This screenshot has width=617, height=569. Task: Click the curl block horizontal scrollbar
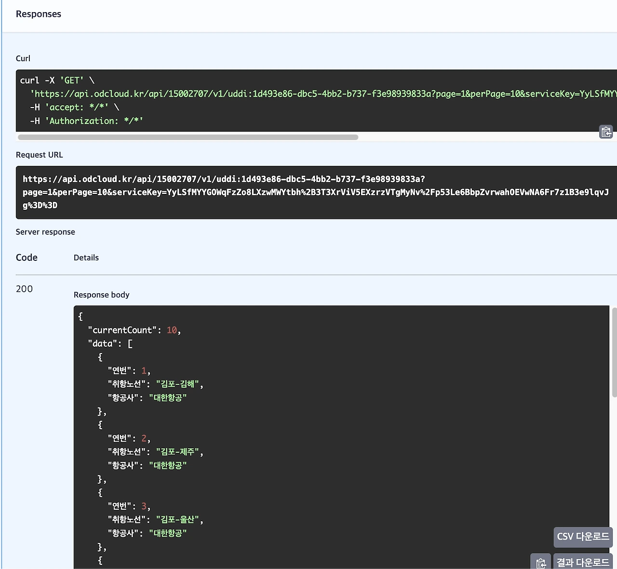point(188,137)
